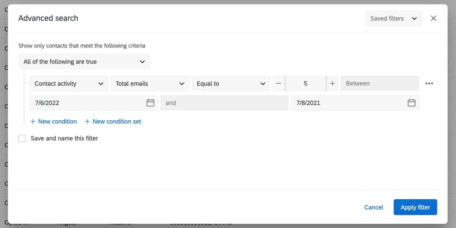Click the plus icon to increase value
This screenshot has height=228, width=456.
point(332,83)
